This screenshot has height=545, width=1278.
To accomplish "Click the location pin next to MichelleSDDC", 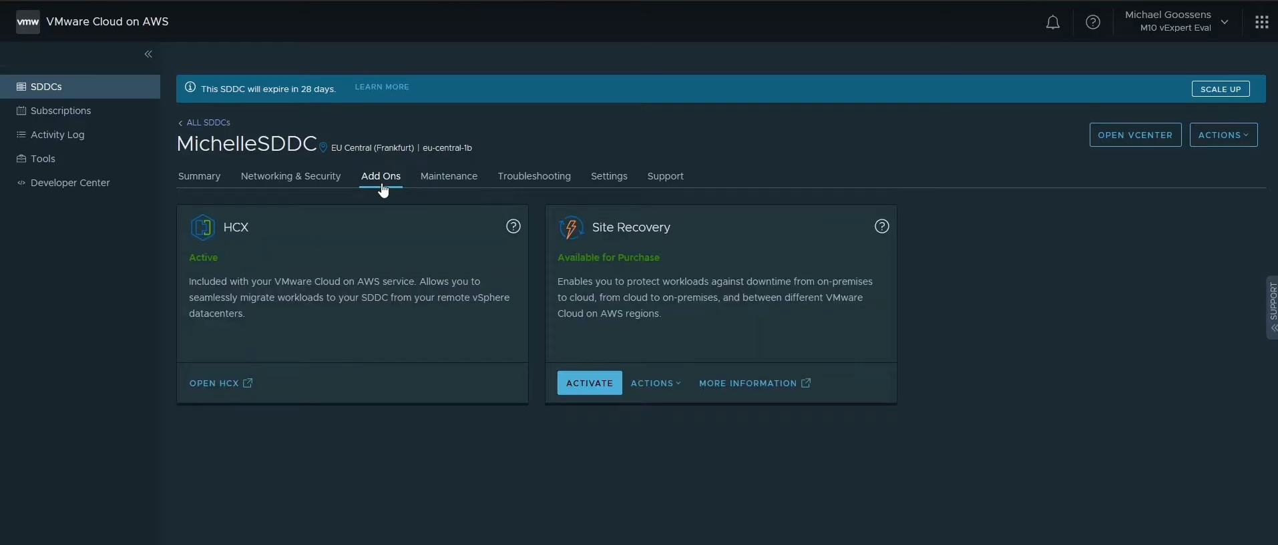I will (x=323, y=147).
